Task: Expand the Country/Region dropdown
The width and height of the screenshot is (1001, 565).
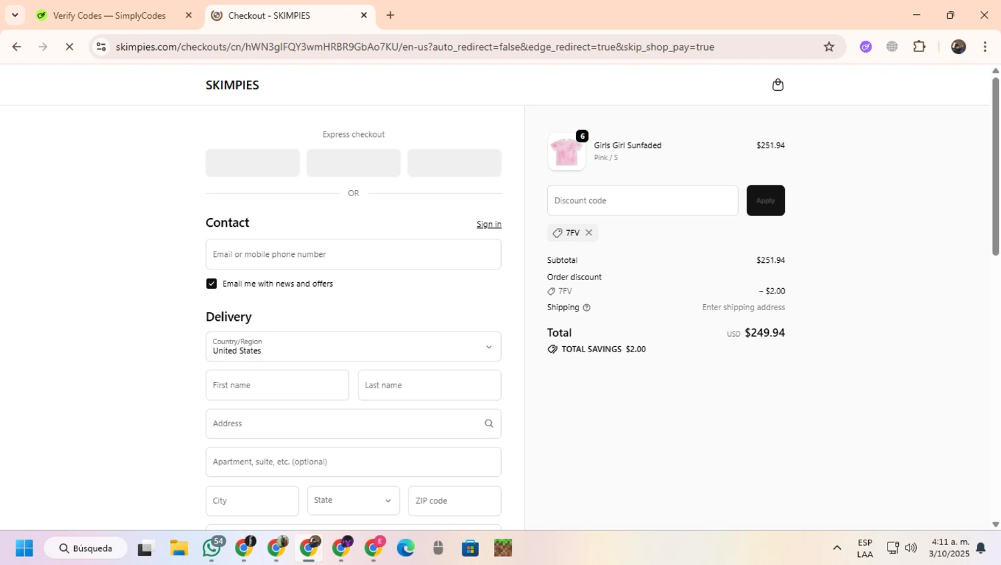Action: (x=354, y=347)
